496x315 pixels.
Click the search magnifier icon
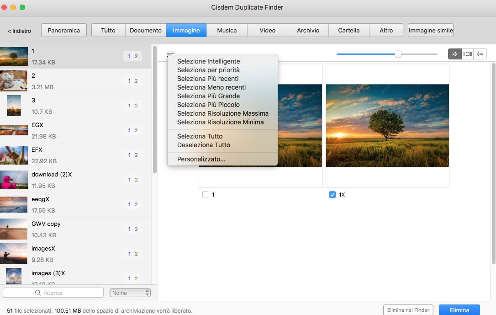[x=38, y=293]
